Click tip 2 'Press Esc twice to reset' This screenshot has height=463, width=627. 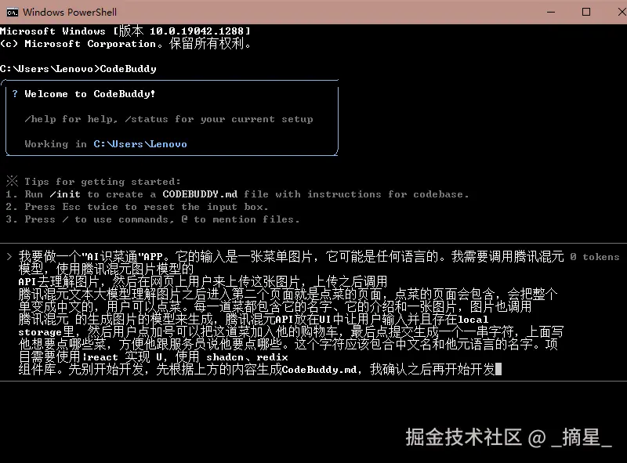136,207
